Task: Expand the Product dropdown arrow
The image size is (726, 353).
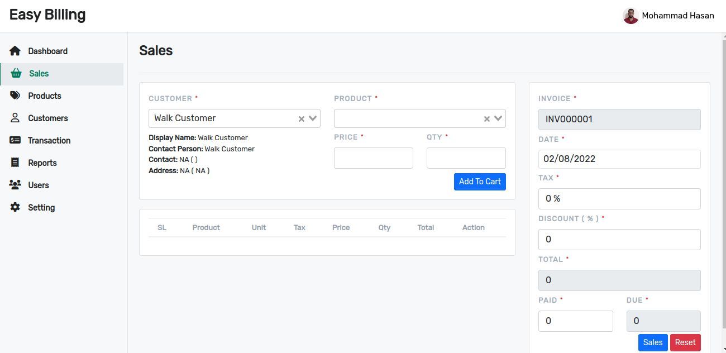Action: [x=498, y=118]
